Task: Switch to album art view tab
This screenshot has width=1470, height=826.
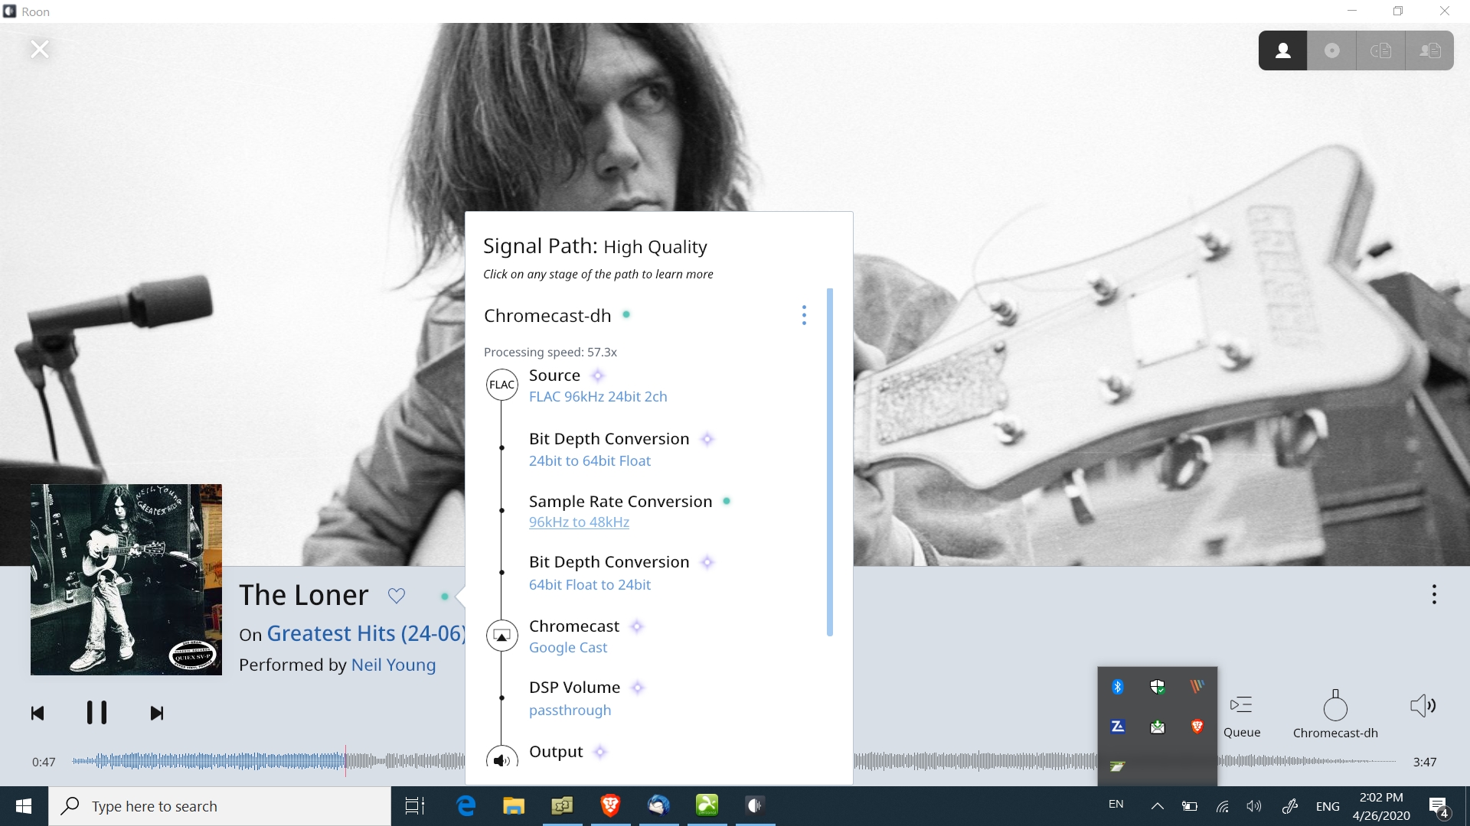Action: point(1332,50)
